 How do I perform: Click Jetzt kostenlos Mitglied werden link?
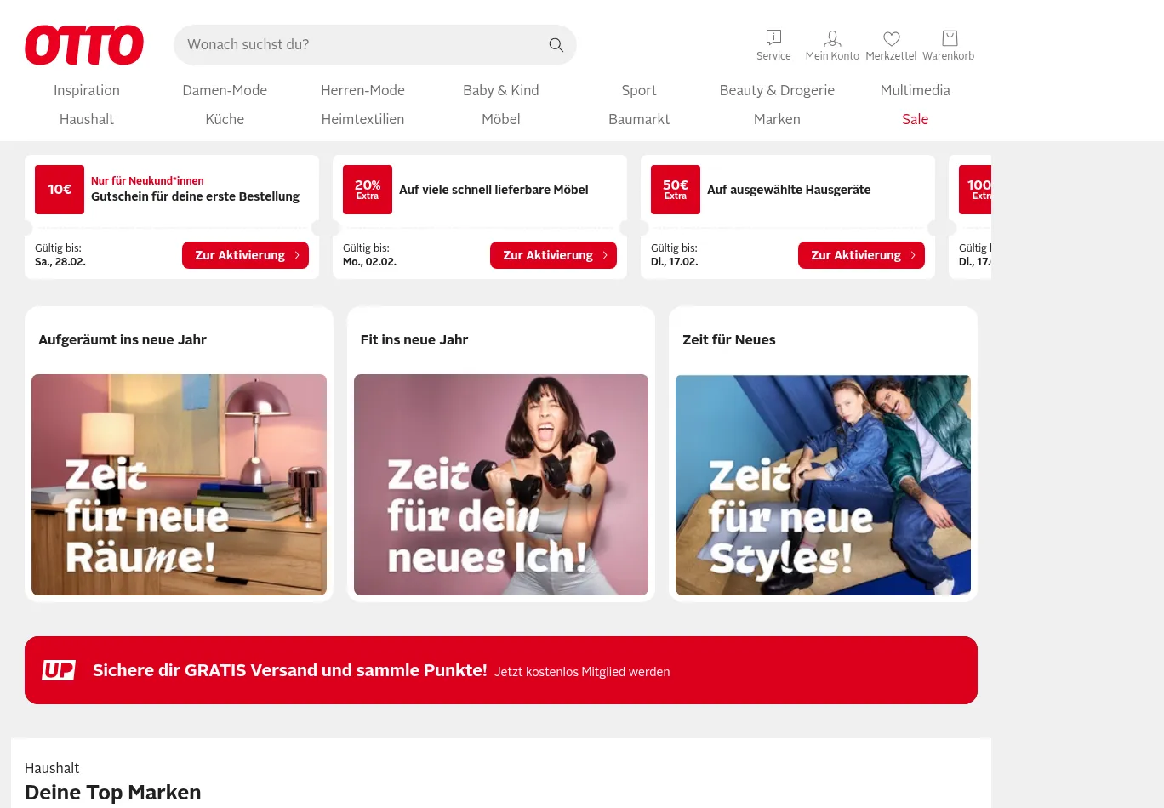pos(582,672)
